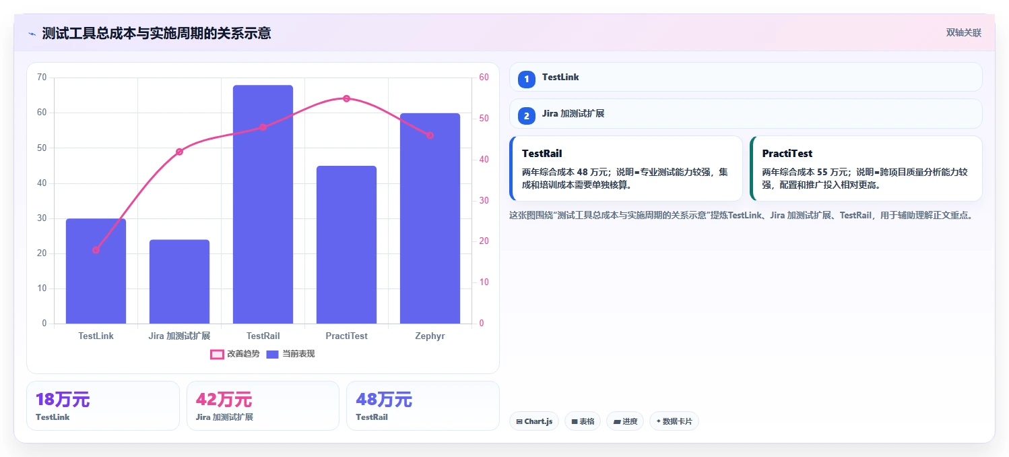Viewport: 1009px width, 457px height.
Task: Select the Jira 加测试扩展 list row numbered 2
Action: 746,113
